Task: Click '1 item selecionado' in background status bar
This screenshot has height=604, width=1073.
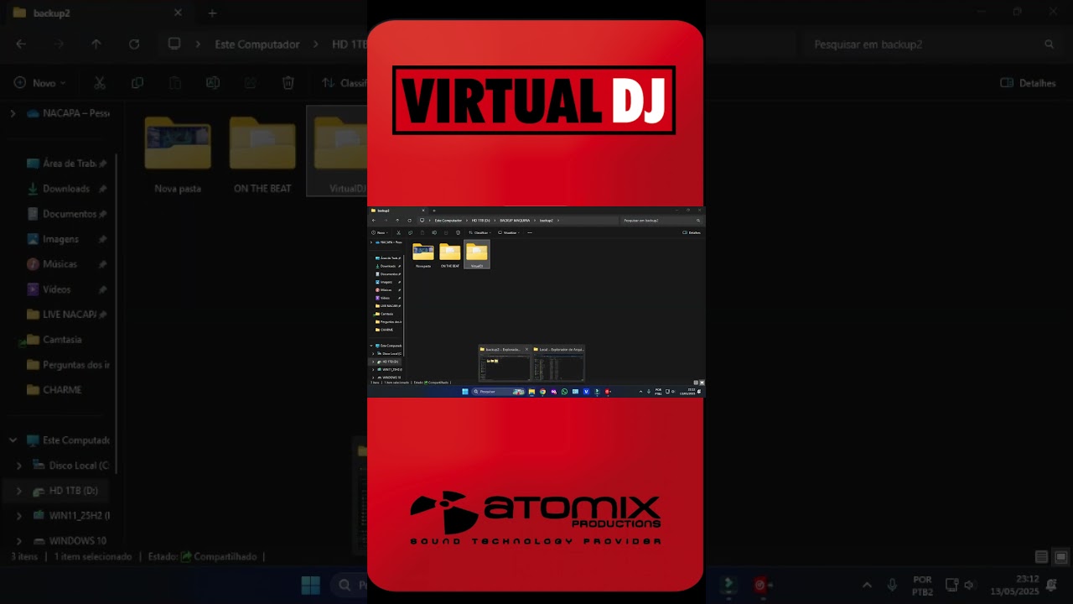Action: coord(93,556)
